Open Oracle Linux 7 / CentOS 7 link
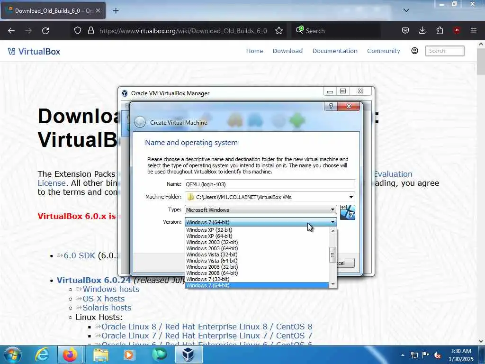 pyautogui.click(x=207, y=336)
